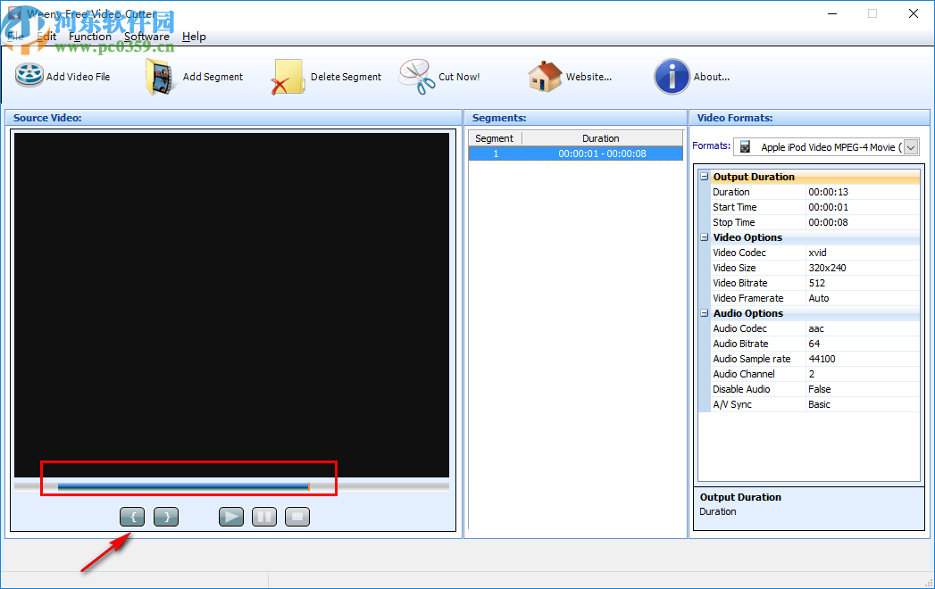935x589 pixels.
Task: Open About via the info icon
Action: pyautogui.click(x=672, y=77)
